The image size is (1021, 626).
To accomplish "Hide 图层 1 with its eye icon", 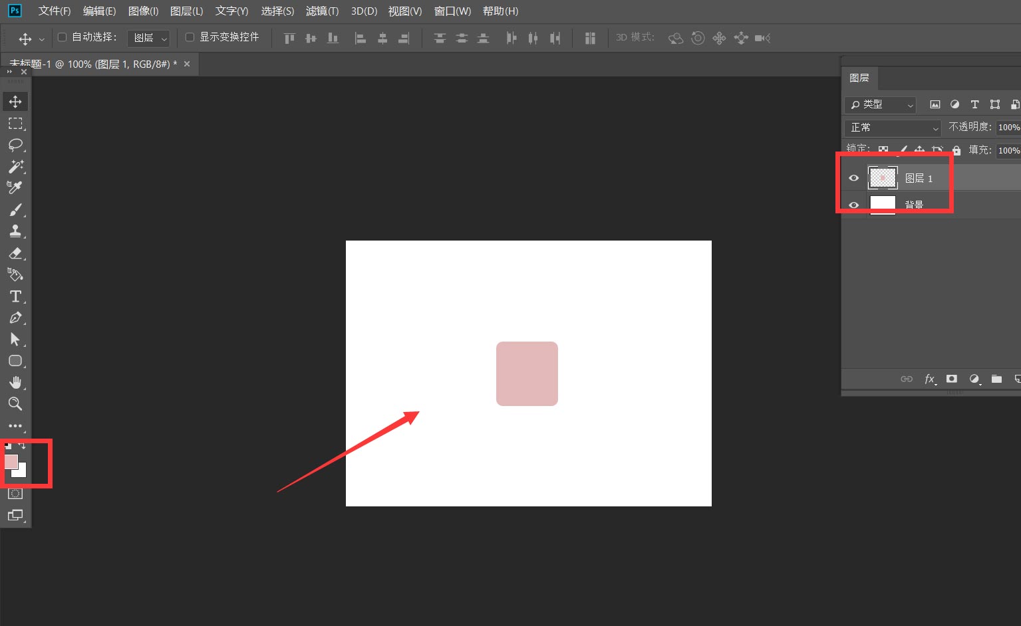I will [x=853, y=178].
